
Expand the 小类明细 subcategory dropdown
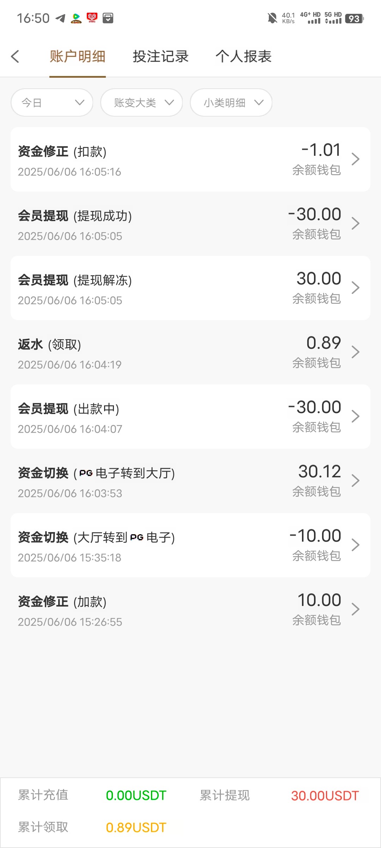click(231, 103)
